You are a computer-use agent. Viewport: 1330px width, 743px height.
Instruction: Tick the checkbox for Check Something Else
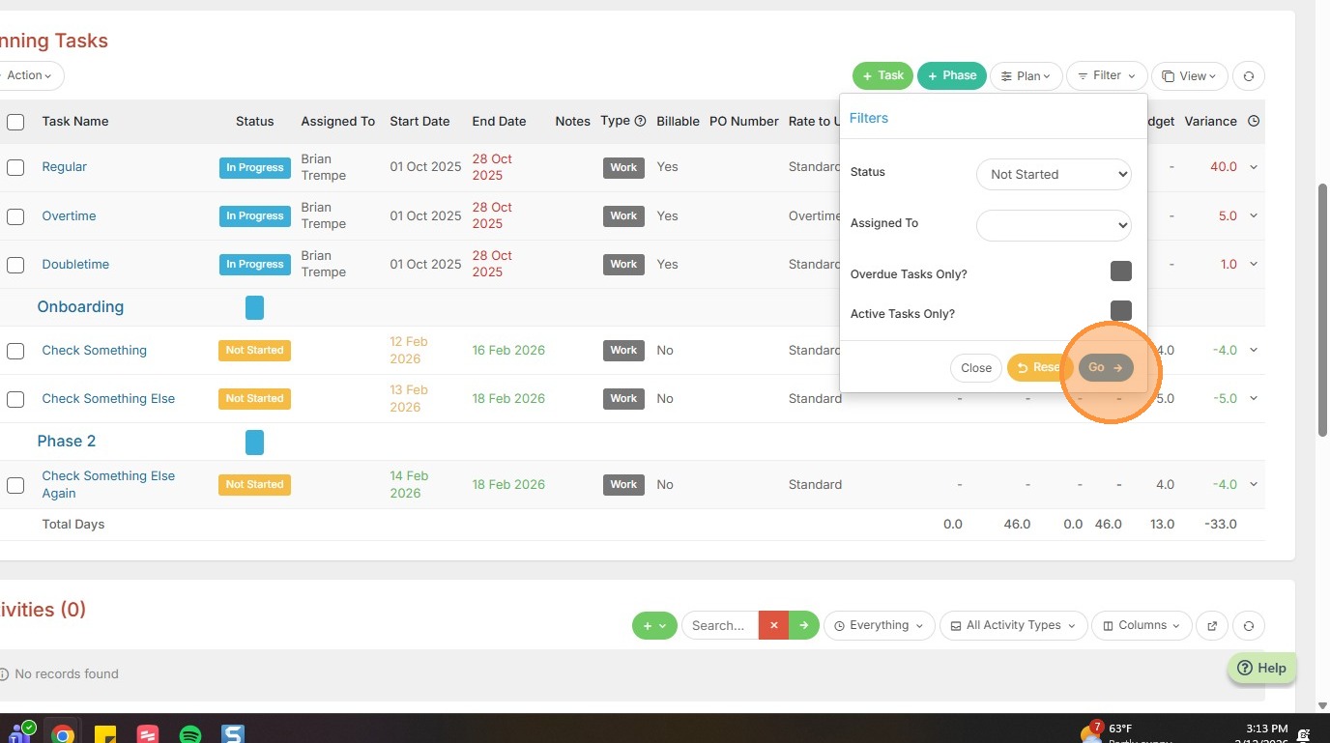[x=15, y=399]
